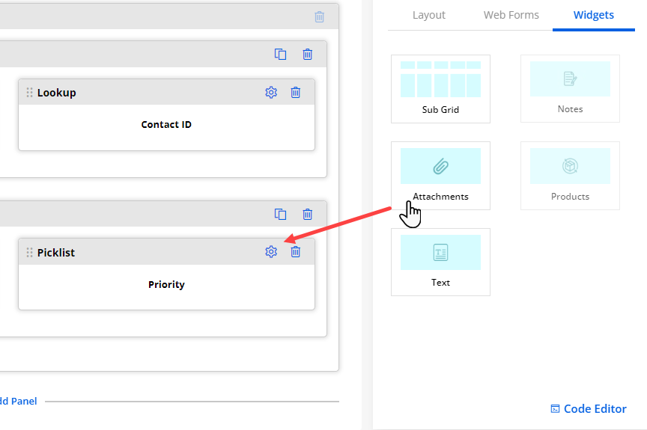This screenshot has height=430, width=647.
Task: Switch to the Layout tab
Action: pyautogui.click(x=429, y=15)
